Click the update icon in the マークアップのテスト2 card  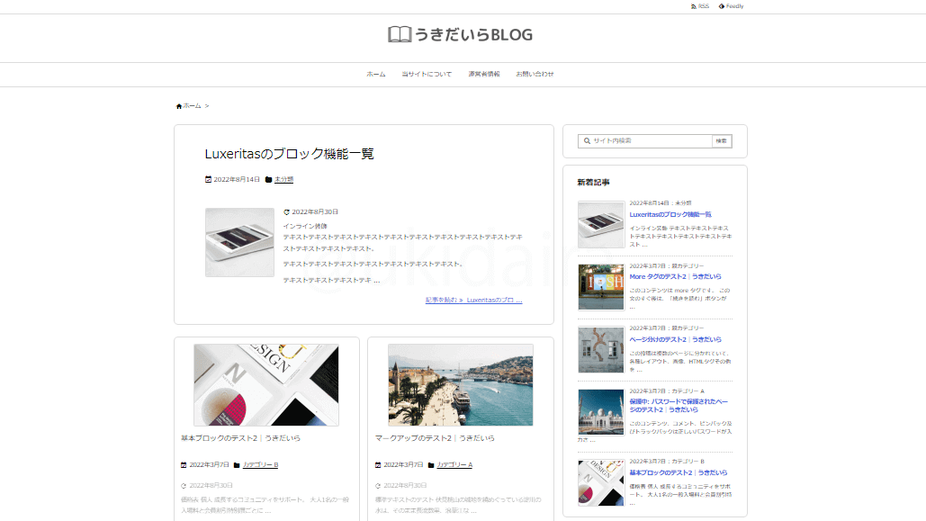pos(378,486)
